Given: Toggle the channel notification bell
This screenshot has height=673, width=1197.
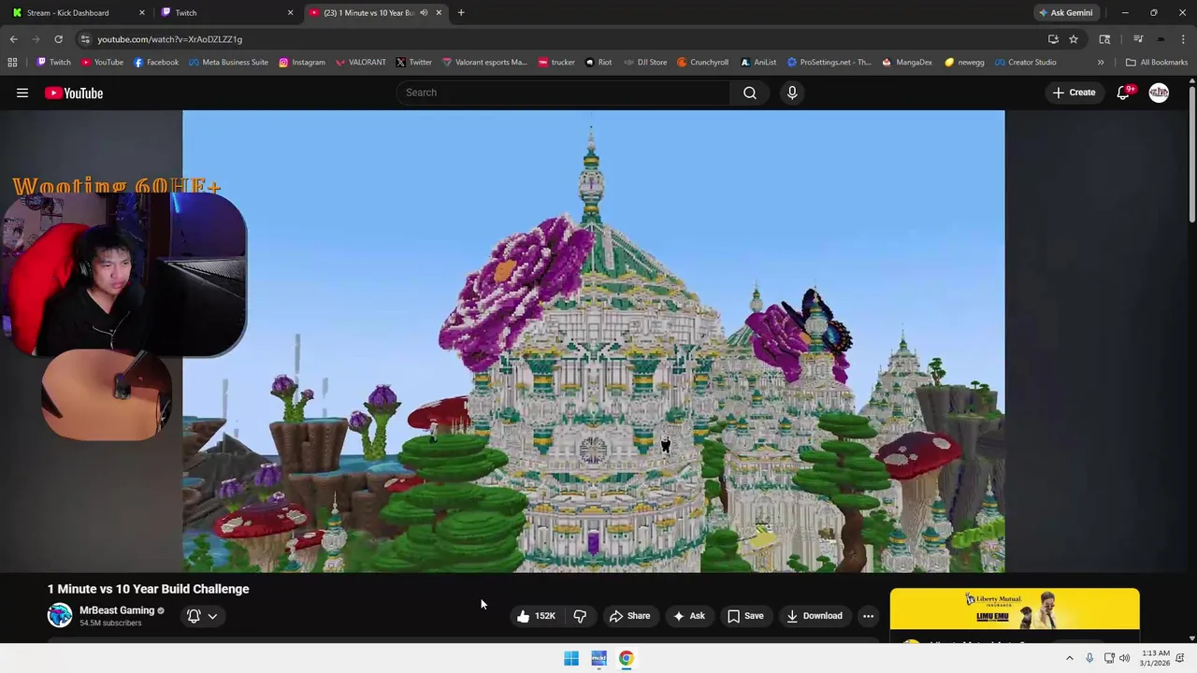Looking at the screenshot, I should tap(194, 616).
